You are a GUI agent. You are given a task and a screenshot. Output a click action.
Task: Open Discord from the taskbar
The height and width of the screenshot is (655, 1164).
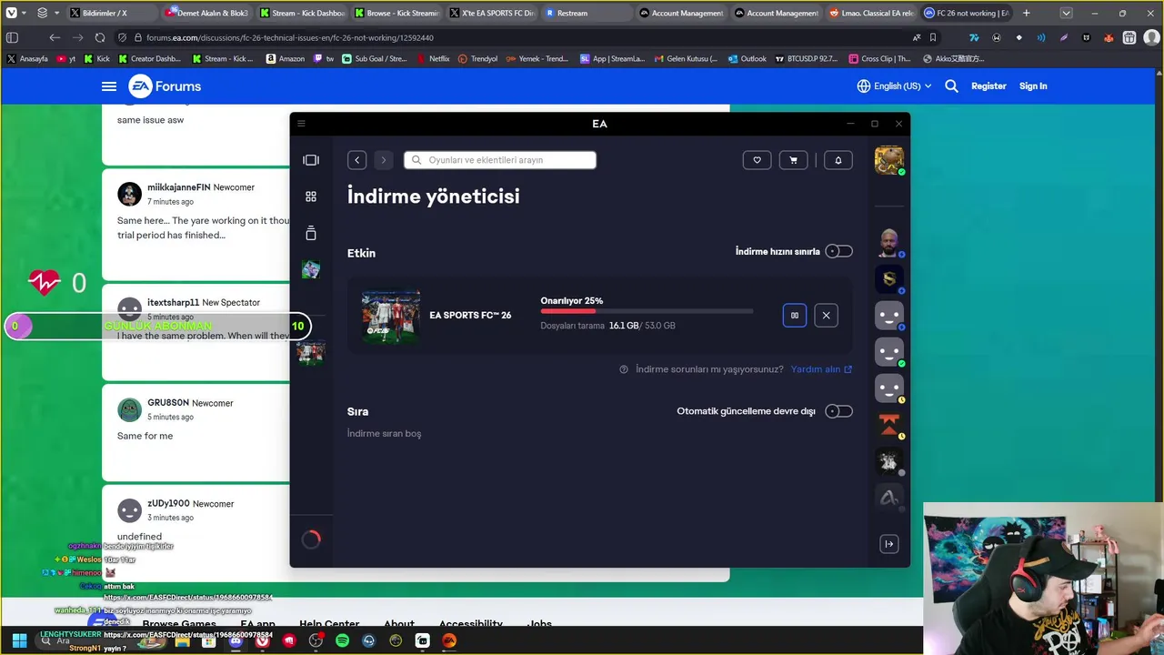[236, 640]
